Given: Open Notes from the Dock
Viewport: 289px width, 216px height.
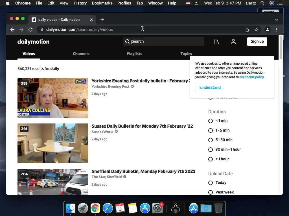Looking at the screenshot, I should tap(133, 208).
